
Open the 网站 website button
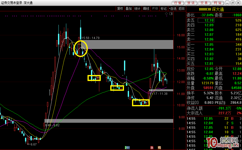point(217,3)
